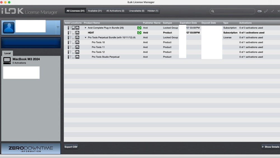
Task: Sort licenses by Expiration Date column header
Action: tap(188, 23)
